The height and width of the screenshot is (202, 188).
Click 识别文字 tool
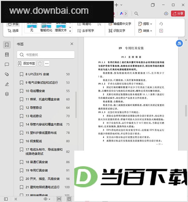(117, 31)
